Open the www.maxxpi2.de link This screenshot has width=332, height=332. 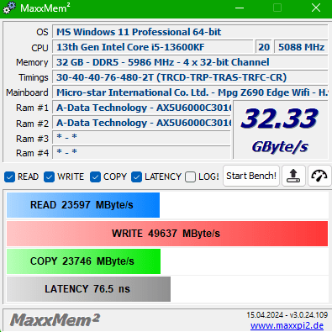click(x=287, y=325)
